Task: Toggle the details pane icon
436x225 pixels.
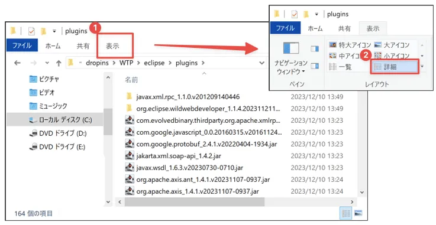Action: tap(315, 66)
